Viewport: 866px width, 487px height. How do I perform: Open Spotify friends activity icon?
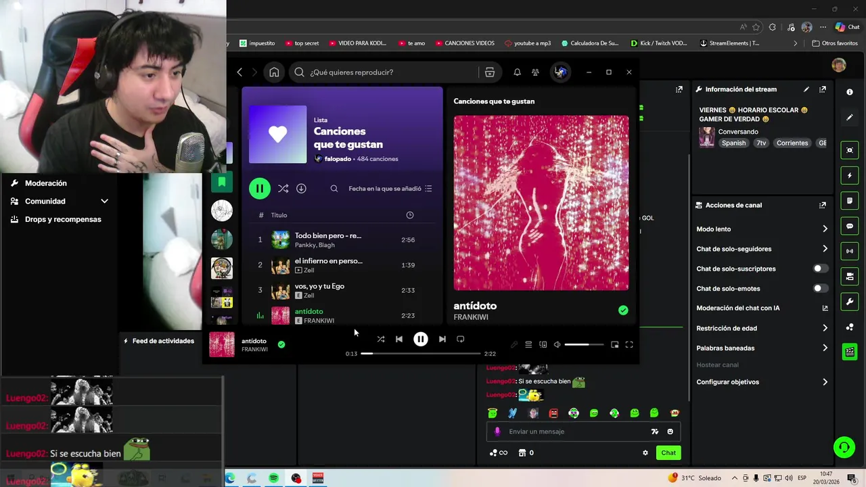pos(535,72)
